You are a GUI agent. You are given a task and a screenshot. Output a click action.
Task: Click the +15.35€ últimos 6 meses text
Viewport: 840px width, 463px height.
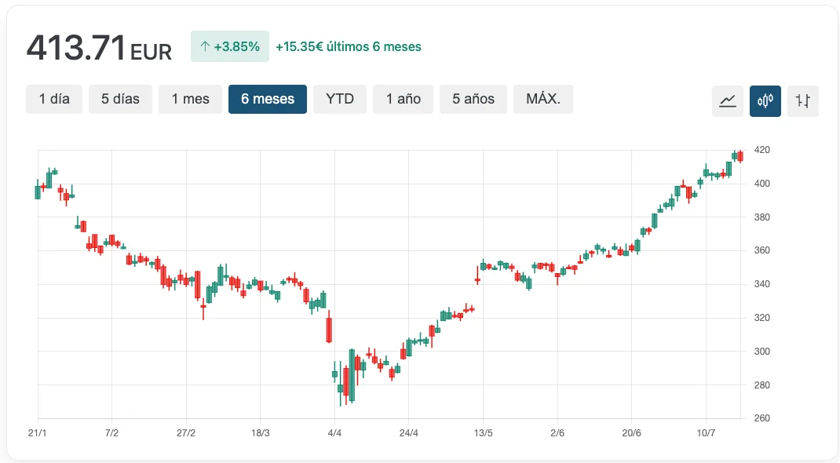pyautogui.click(x=348, y=46)
